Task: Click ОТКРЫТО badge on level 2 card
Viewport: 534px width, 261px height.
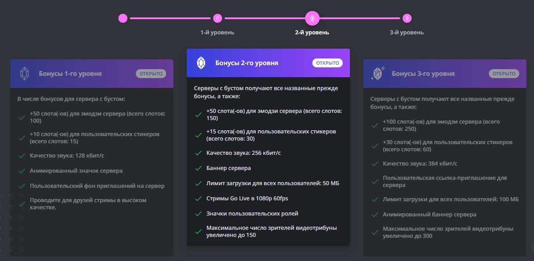Action: (328, 63)
